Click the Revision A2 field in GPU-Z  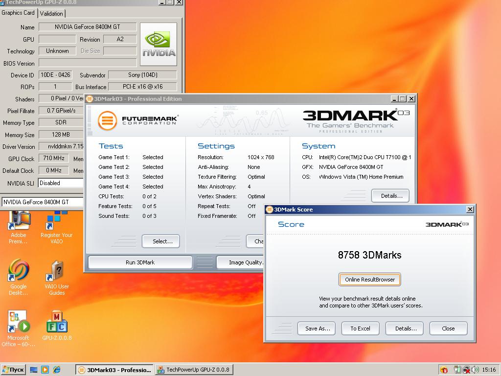tap(120, 39)
